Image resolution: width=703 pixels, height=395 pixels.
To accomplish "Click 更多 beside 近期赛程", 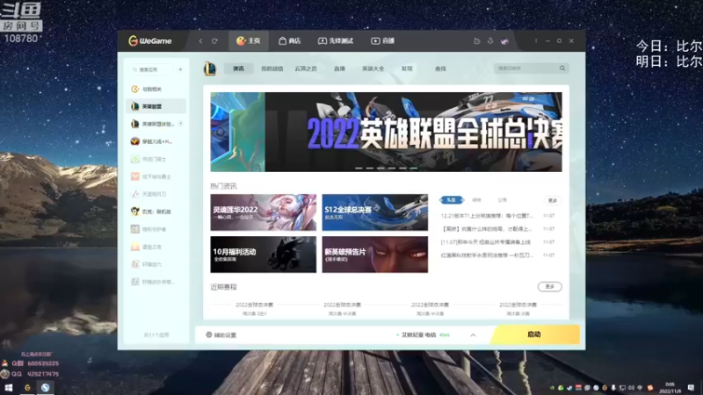I will coord(550,287).
